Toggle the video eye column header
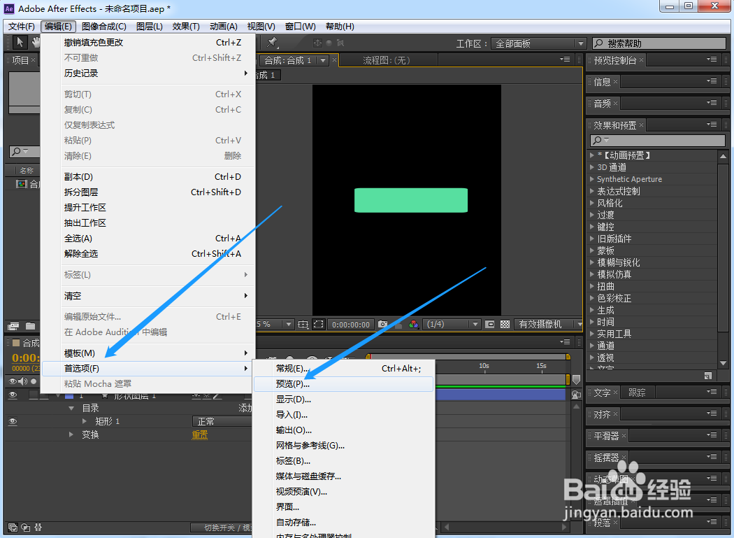The width and height of the screenshot is (734, 538). pos(13,381)
